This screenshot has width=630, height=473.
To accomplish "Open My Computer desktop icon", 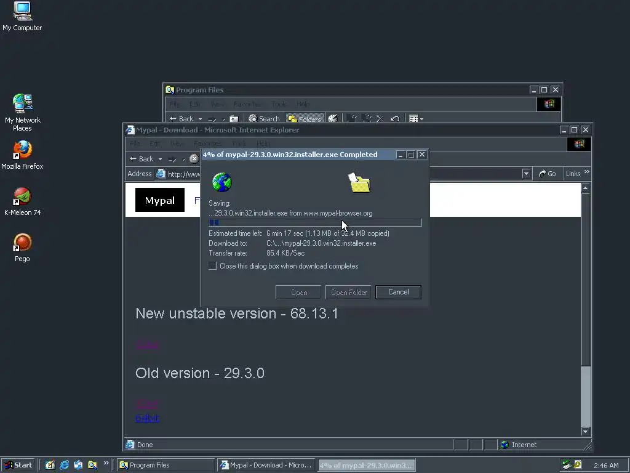I will (x=22, y=16).
